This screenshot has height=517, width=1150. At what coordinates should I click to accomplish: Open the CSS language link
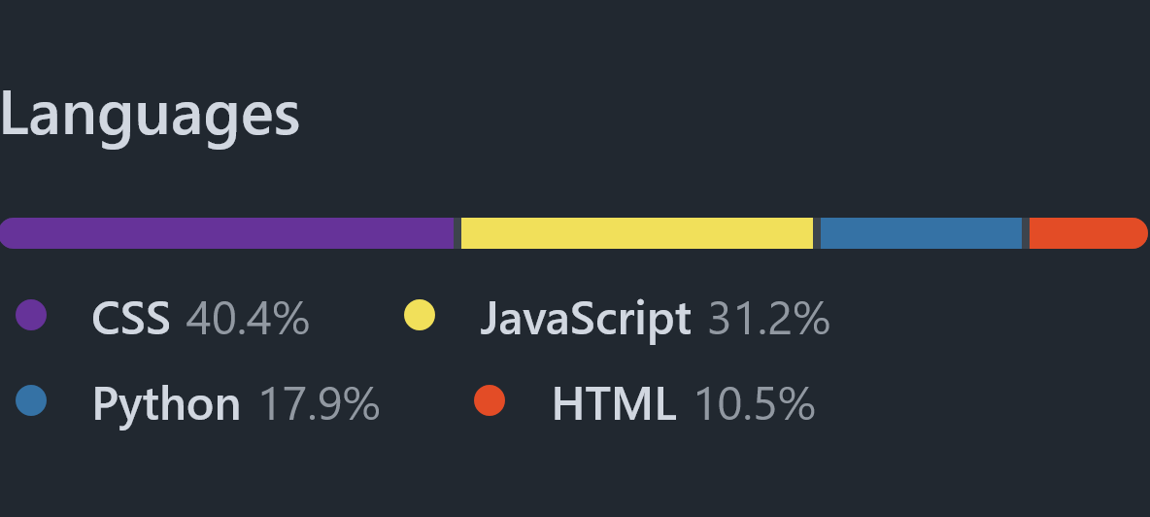coord(131,318)
